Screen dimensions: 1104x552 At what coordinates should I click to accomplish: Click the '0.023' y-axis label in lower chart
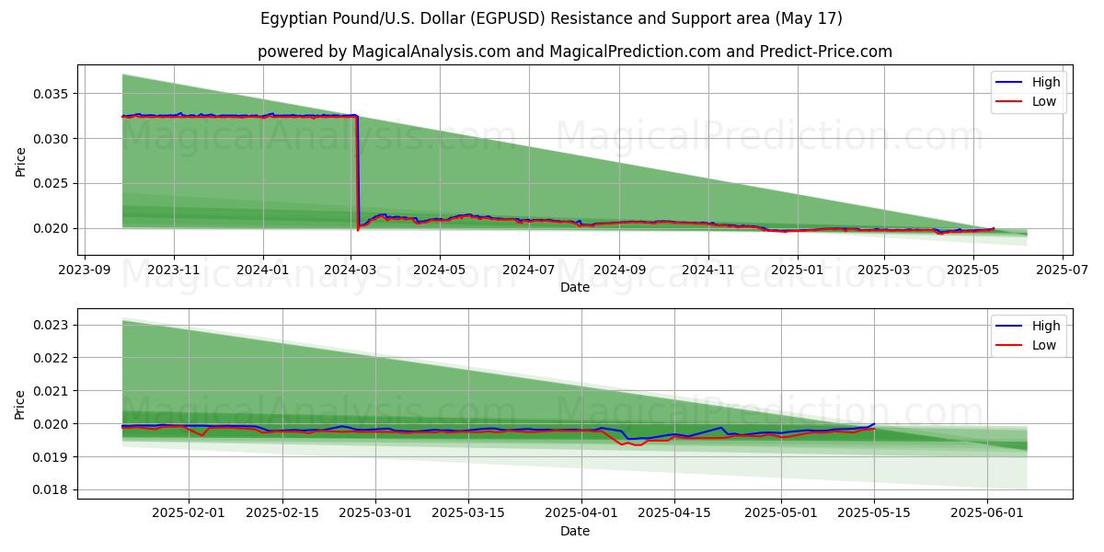pos(52,325)
